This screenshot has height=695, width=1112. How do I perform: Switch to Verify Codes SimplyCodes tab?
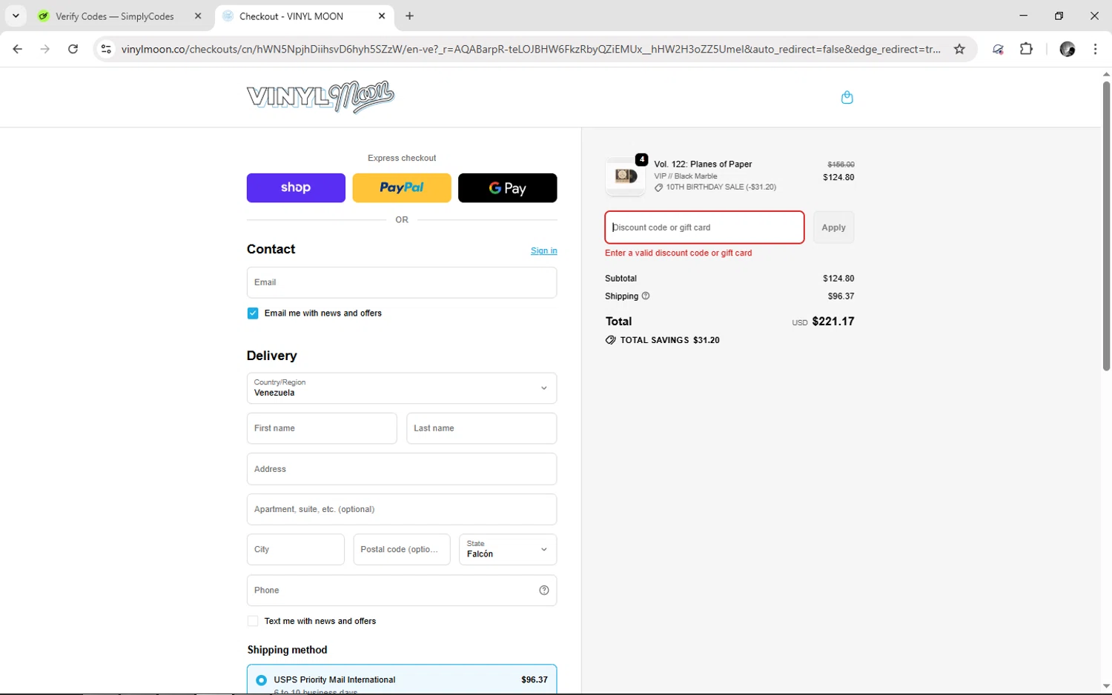115,16
